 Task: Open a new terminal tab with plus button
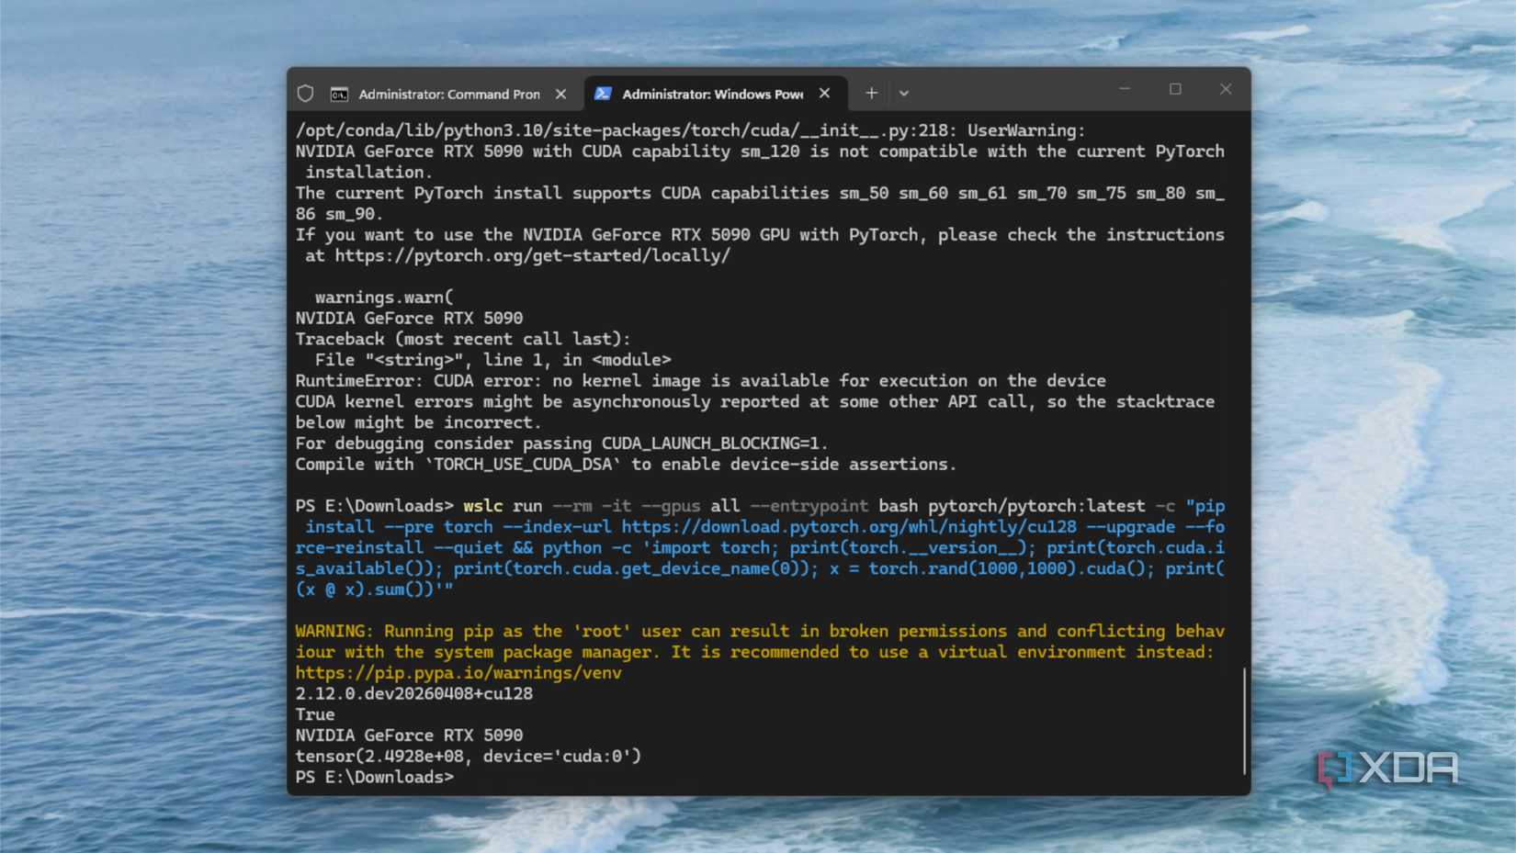coord(871,93)
